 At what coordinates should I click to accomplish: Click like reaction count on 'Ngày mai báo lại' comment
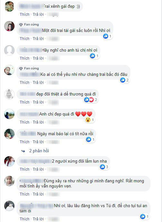coord(93,139)
